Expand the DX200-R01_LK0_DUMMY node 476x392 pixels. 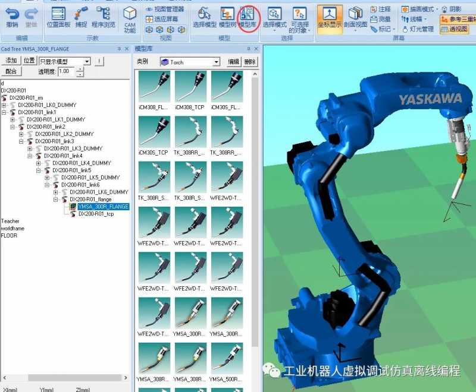coord(4,105)
